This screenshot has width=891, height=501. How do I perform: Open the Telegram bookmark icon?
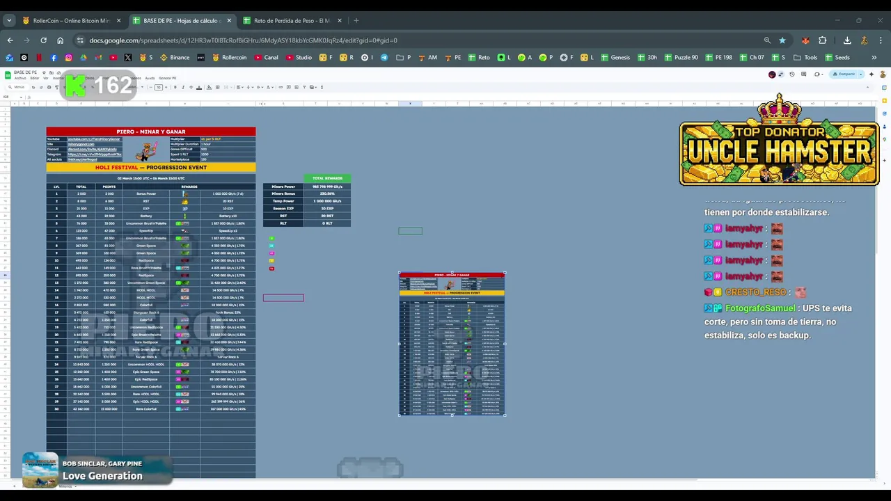click(384, 57)
